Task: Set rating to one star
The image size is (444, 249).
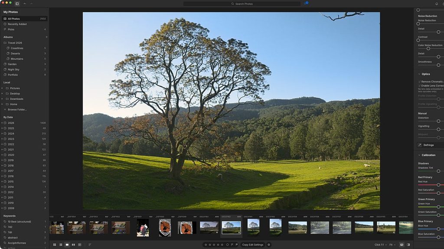Action: (206, 245)
